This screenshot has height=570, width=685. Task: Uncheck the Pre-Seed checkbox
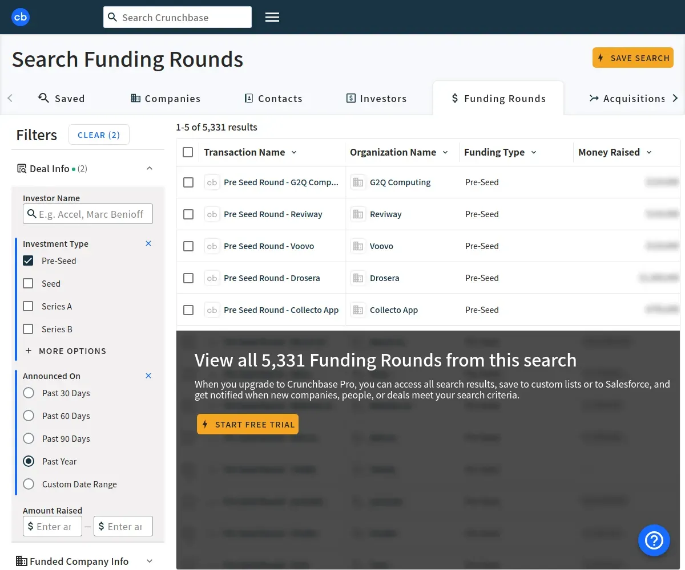pyautogui.click(x=28, y=260)
